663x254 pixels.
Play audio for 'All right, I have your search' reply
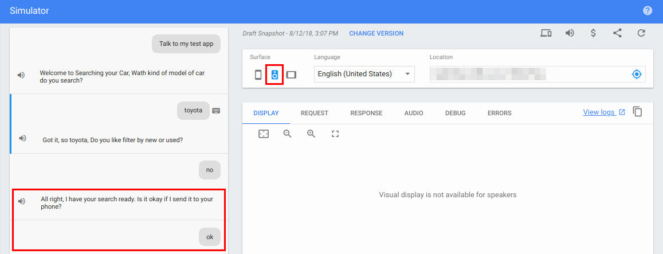pyautogui.click(x=22, y=201)
